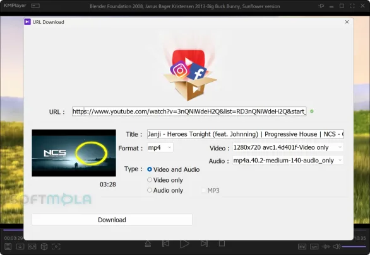Click the KMPlayer logo menu
Image resolution: width=370 pixels, height=255 pixels.
pyautogui.click(x=15, y=6)
